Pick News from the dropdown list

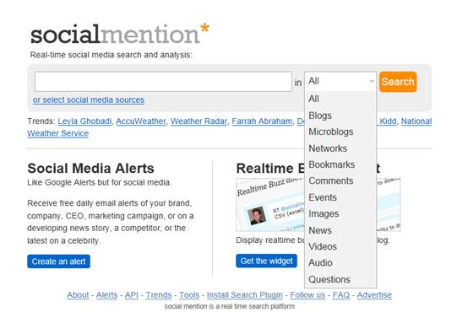pos(340,230)
